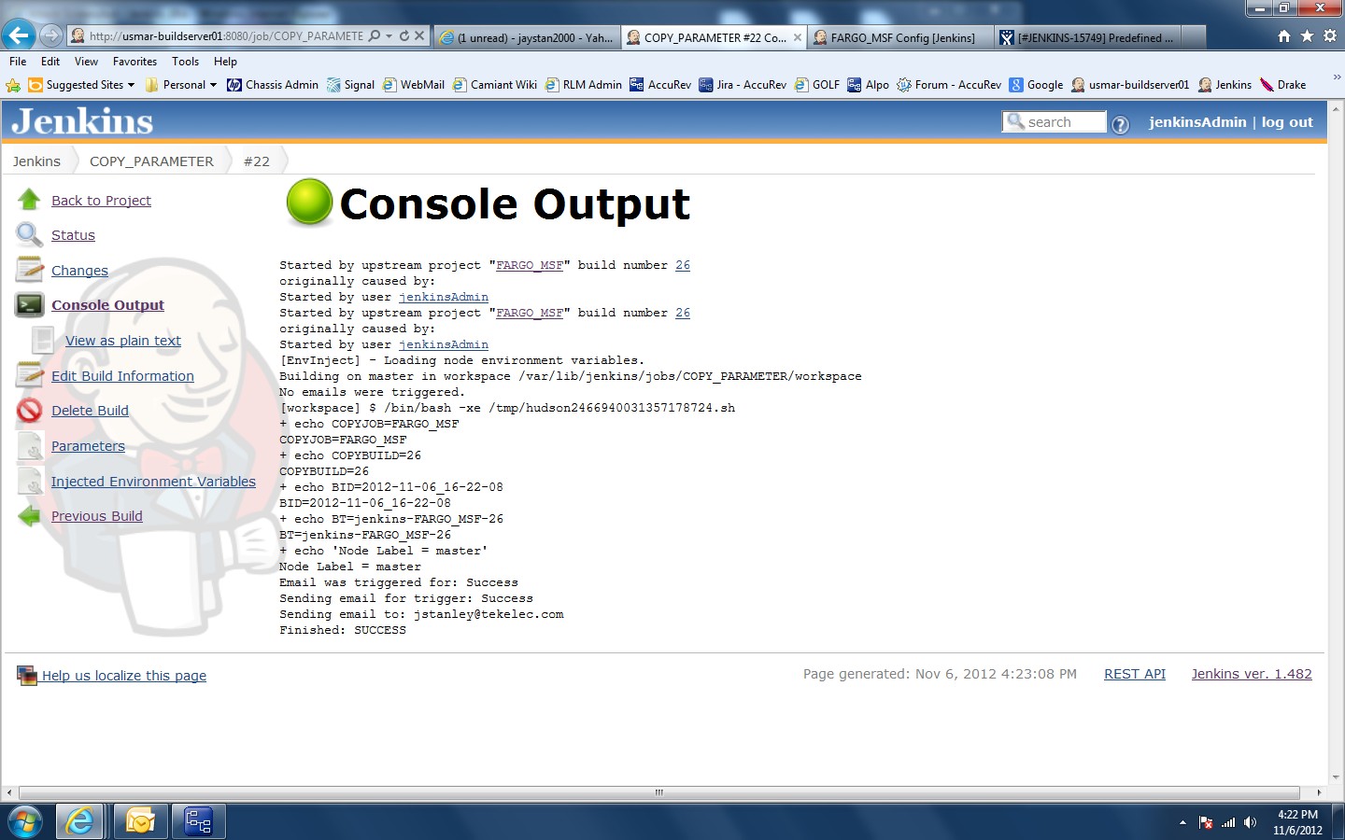Click the localize page flag icon
The height and width of the screenshot is (840, 1345).
pyautogui.click(x=26, y=675)
